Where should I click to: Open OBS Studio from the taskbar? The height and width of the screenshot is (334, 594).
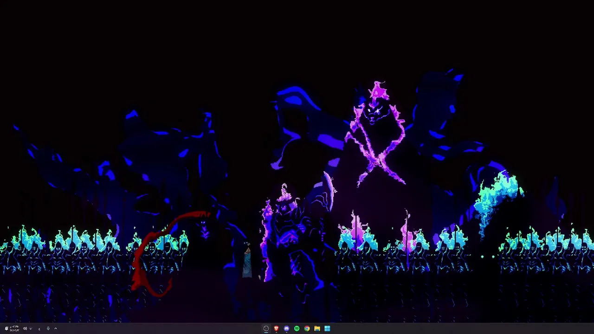(266, 328)
